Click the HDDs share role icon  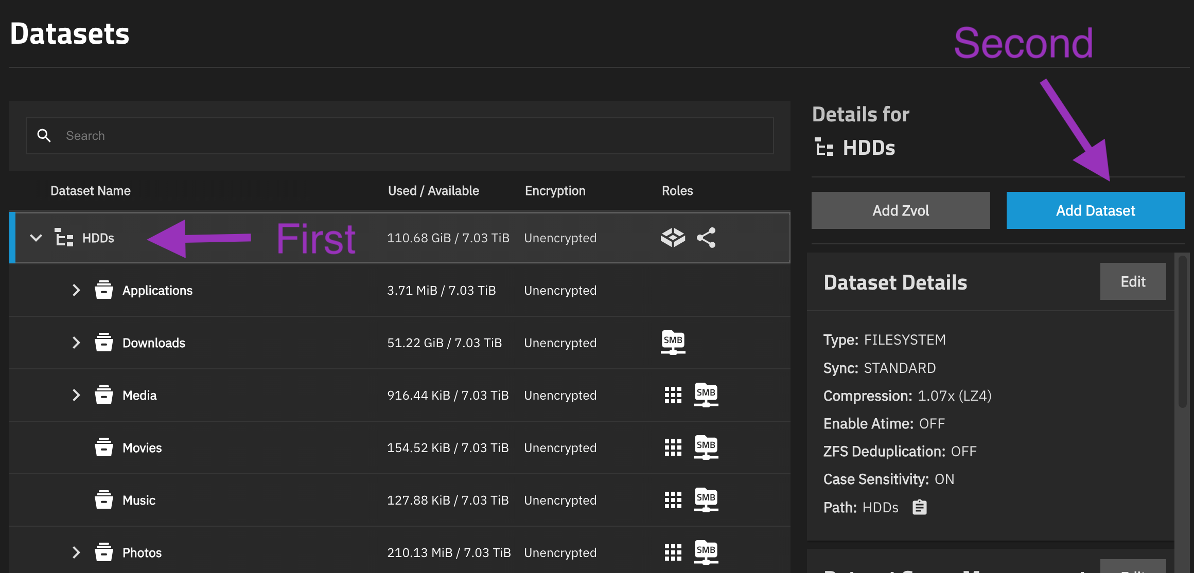706,238
